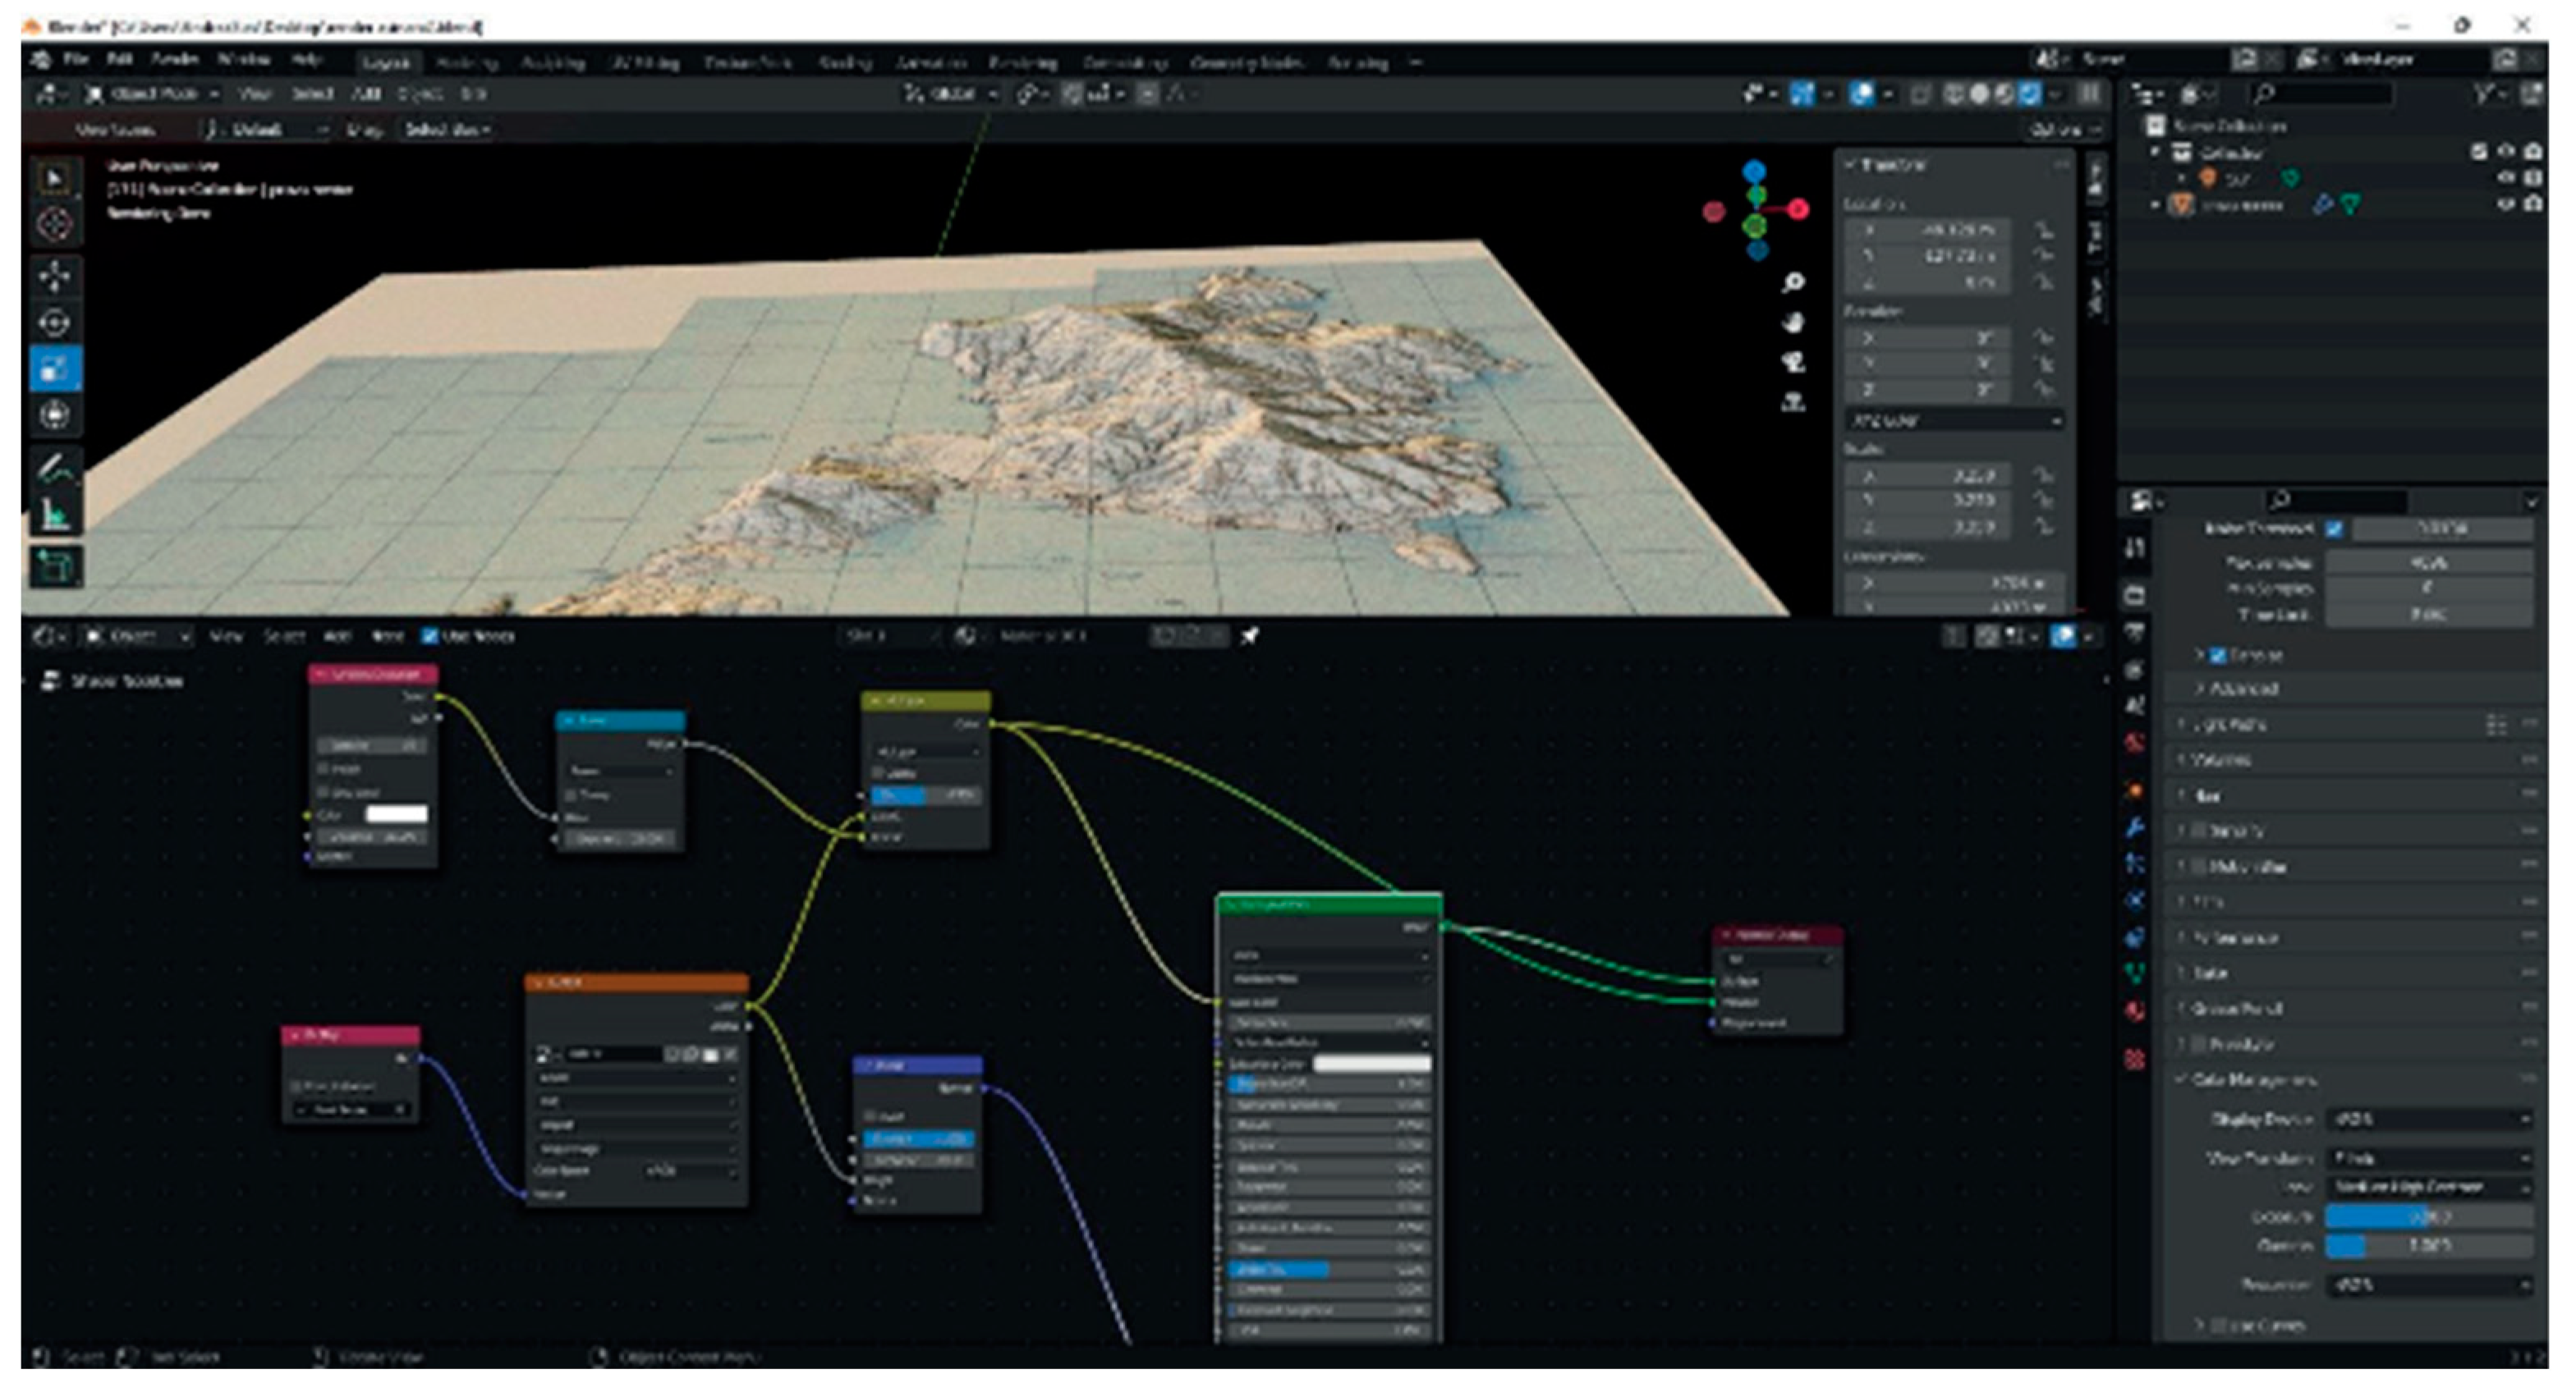Image resolution: width=2576 pixels, height=1397 pixels.
Task: Select the Measure tool
Action: [54, 515]
